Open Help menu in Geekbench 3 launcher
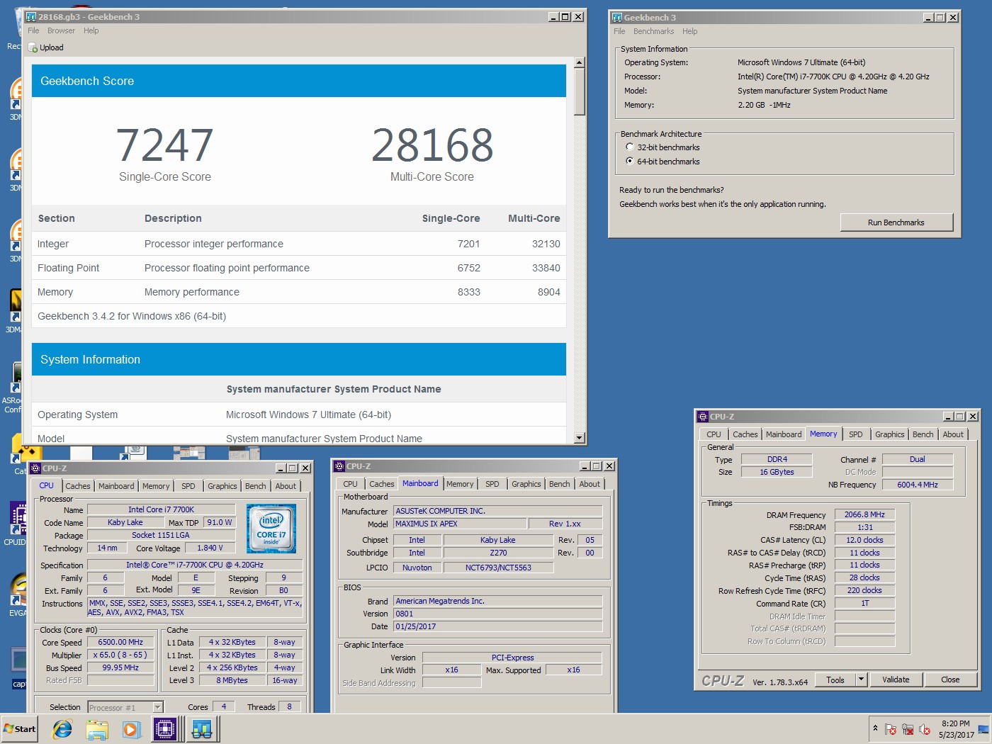 tap(689, 31)
